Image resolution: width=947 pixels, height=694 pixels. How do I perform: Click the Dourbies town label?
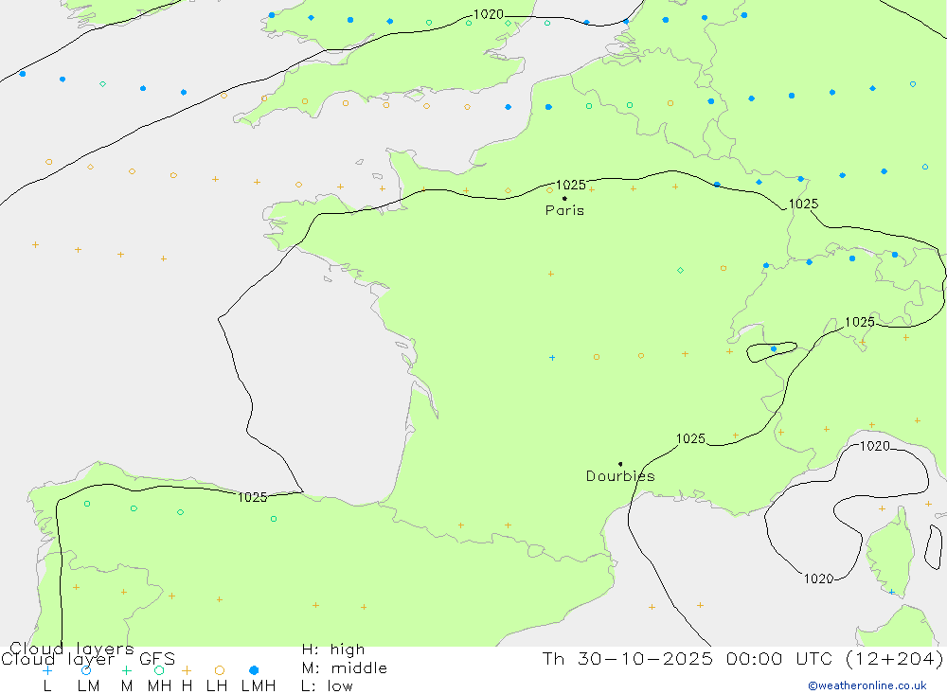pos(620,476)
